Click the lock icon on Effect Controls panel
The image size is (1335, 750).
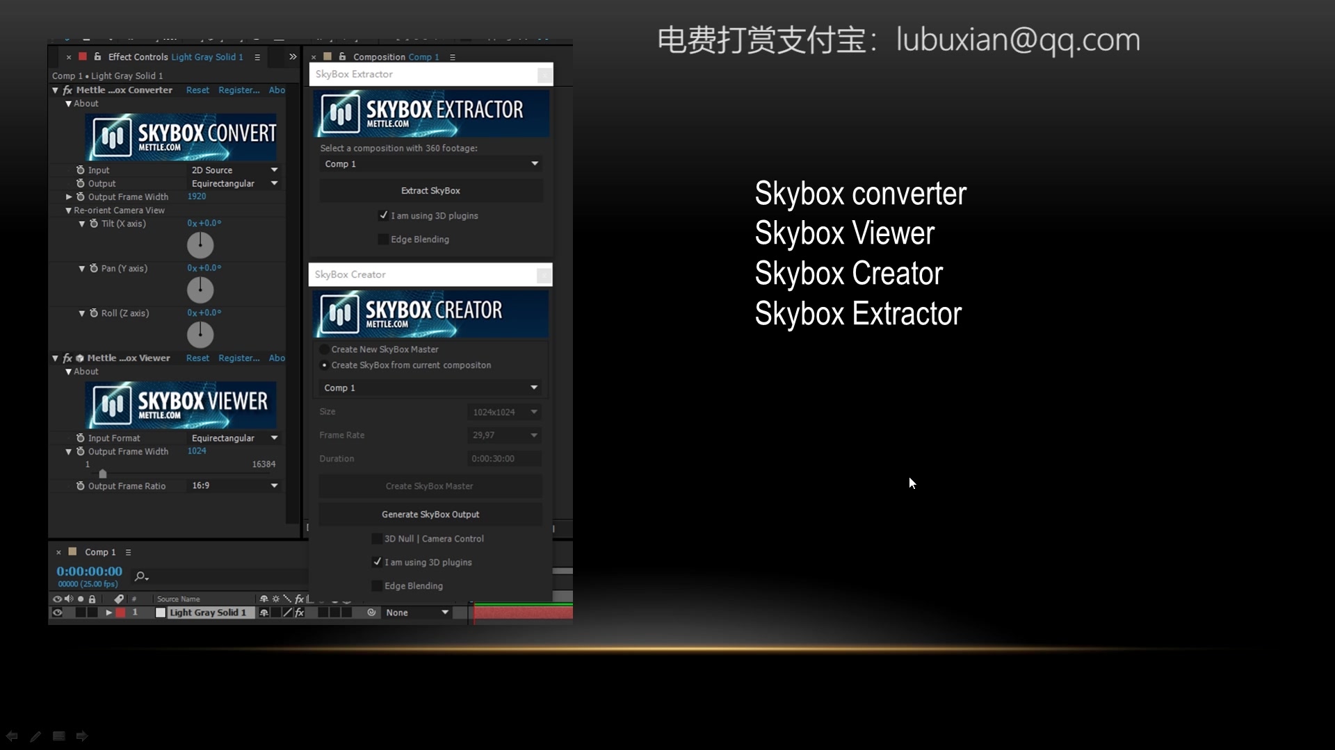(97, 57)
